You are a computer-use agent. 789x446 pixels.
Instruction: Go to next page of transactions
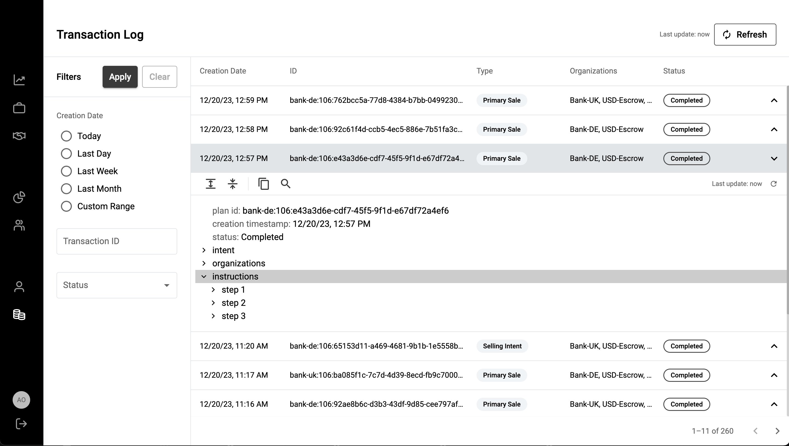click(777, 431)
